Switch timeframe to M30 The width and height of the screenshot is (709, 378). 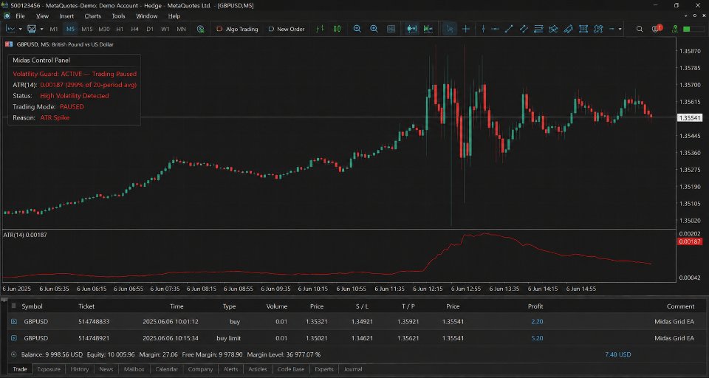(x=104, y=29)
